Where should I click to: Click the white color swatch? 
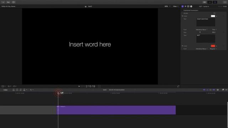point(213,16)
